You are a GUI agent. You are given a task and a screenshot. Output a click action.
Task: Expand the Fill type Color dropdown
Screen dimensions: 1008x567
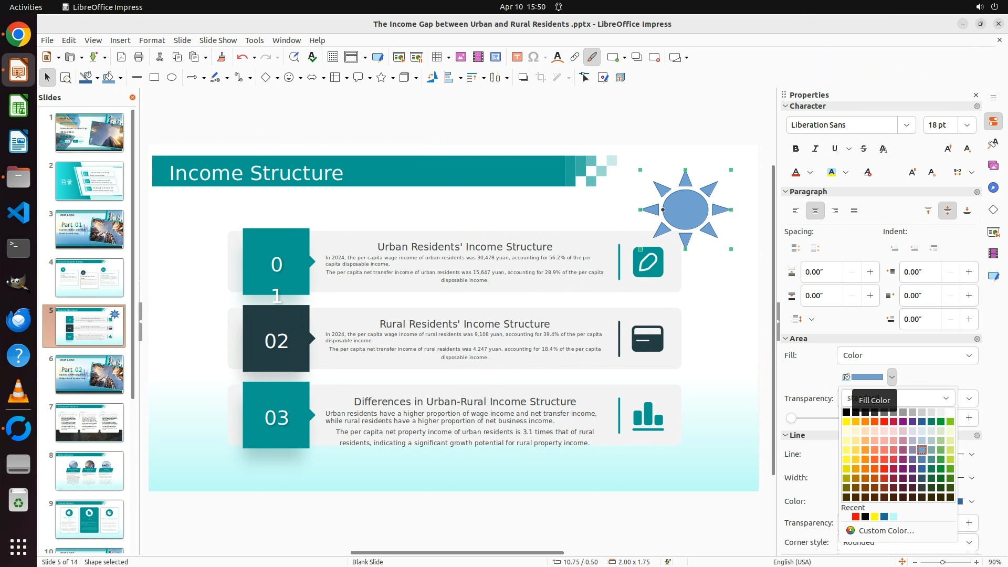coord(969,355)
